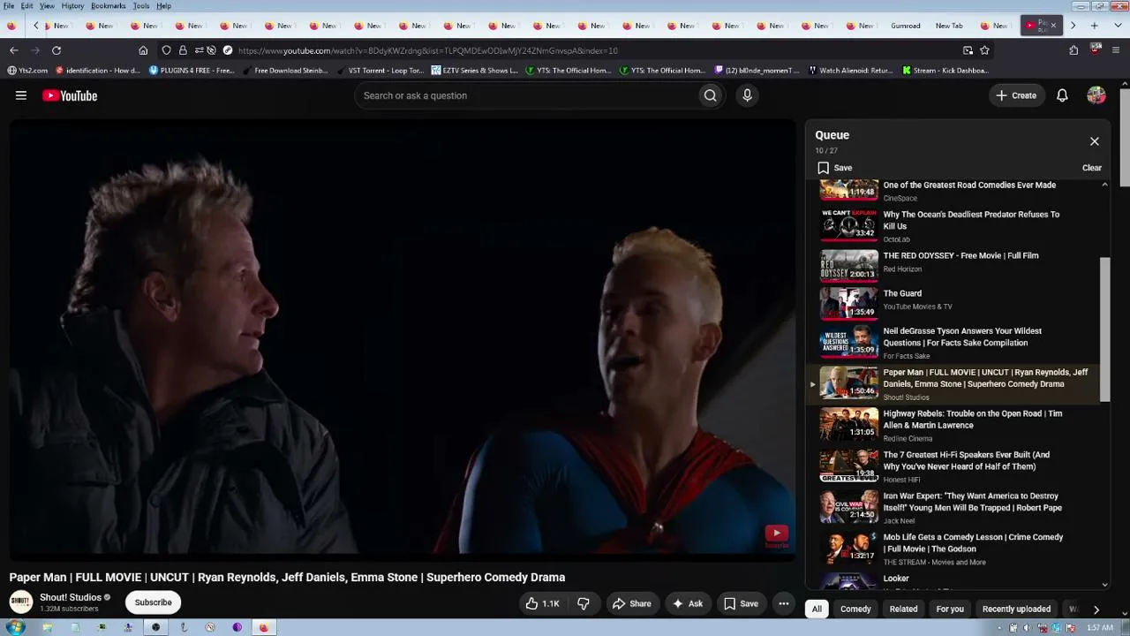Click the queue list scrollbar thumb
The height and width of the screenshot is (636, 1130).
(x=1104, y=329)
